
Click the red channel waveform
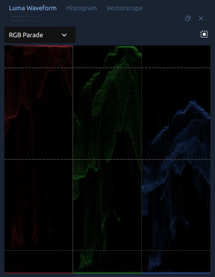[x=38, y=159]
